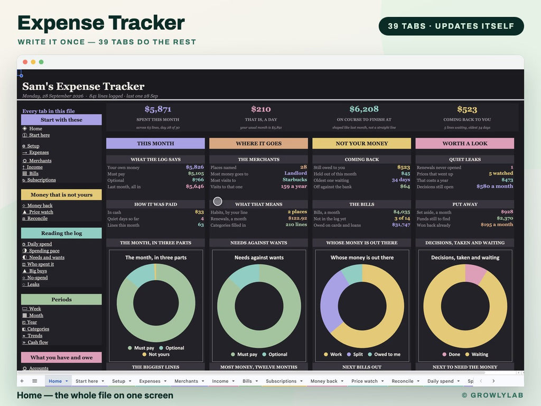Open the Price watch tab dropdown arrow

(x=383, y=381)
